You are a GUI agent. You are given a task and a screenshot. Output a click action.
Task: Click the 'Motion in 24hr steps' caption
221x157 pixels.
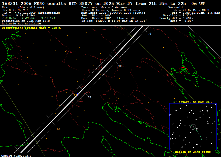(x=193, y=152)
